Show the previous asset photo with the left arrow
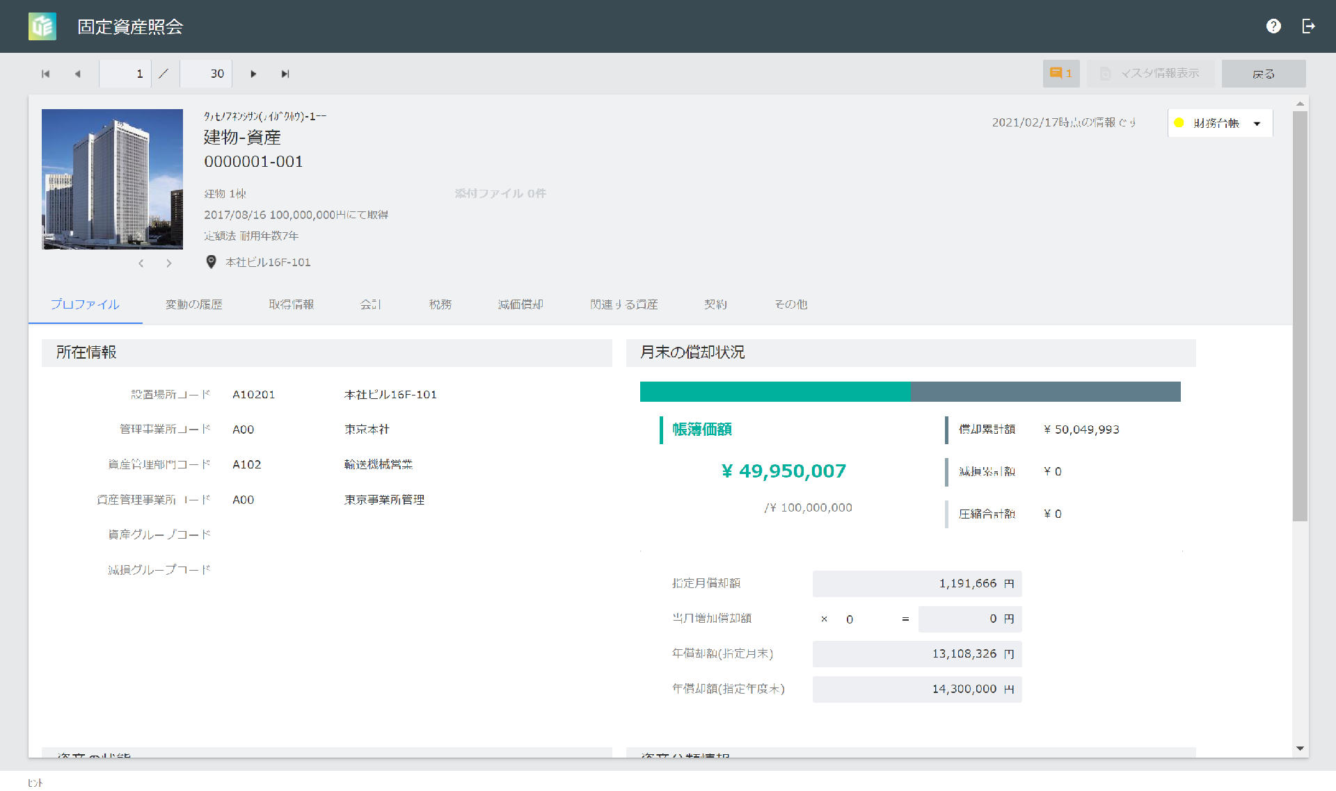 141,263
